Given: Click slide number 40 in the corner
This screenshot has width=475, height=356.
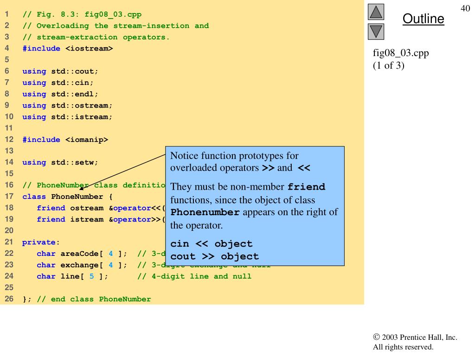Looking at the screenshot, I should tap(465, 8).
